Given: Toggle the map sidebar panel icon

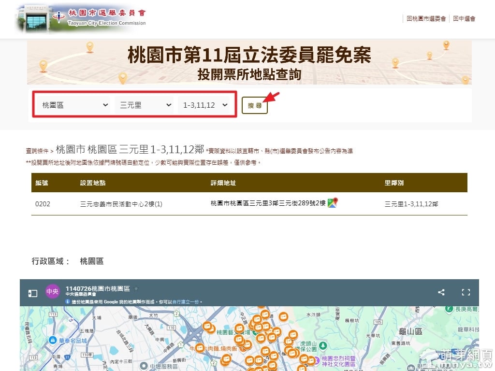Looking at the screenshot, I should [x=32, y=293].
